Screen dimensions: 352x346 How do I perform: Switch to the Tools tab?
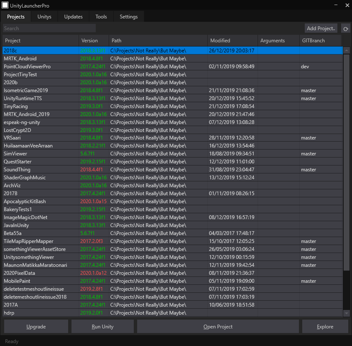101,17
